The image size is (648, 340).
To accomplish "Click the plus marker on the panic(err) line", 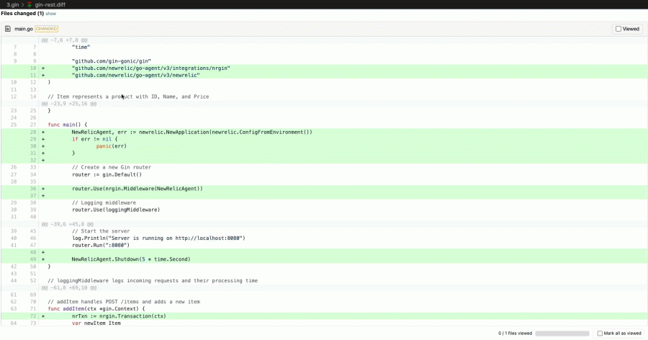I will pyautogui.click(x=43, y=146).
